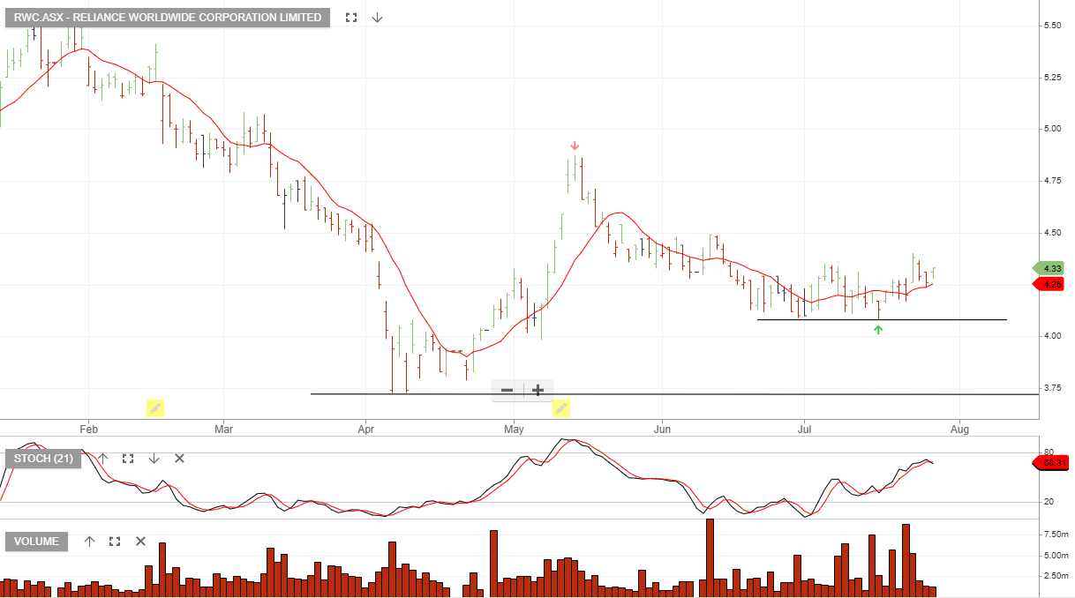Viewport: 1075px width, 598px height.
Task: Open the down arrow next to the fullscreen icon
Action: pos(377,17)
